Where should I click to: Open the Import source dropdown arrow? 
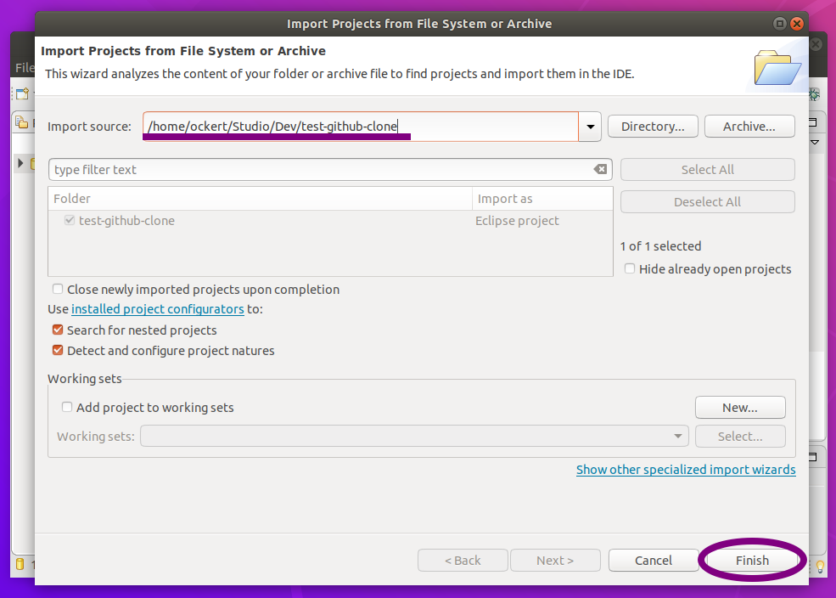point(590,127)
